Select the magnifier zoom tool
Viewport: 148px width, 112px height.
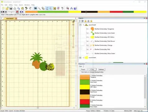(39, 8)
